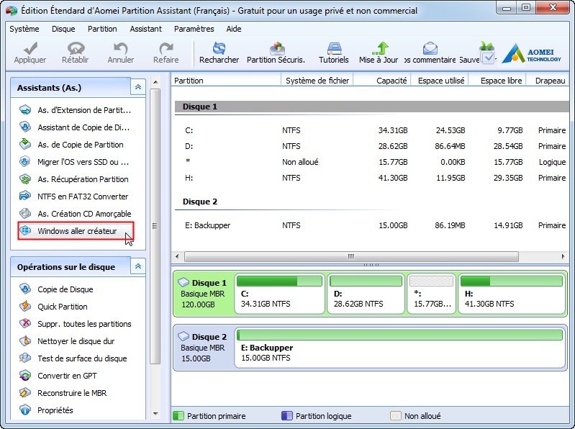Screen dimensions: 575x429
Task: Click the partition list horizontal scrollbar thumb
Action: click(351, 256)
